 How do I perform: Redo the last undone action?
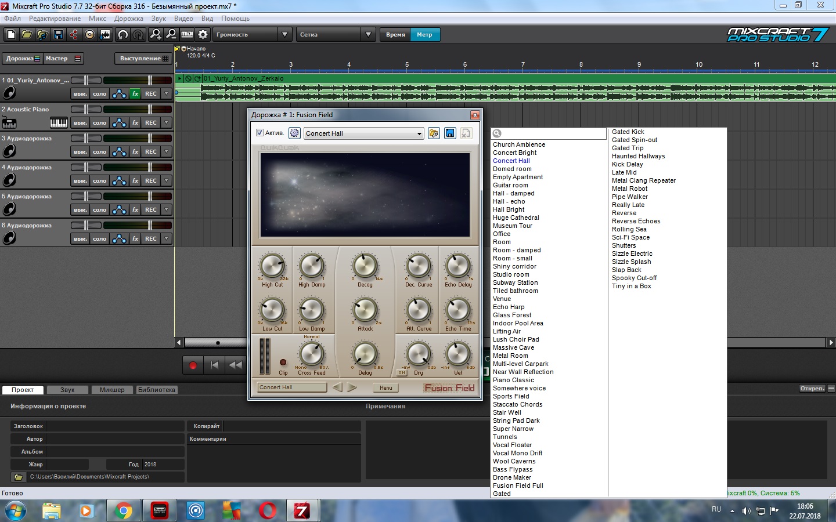(x=138, y=35)
